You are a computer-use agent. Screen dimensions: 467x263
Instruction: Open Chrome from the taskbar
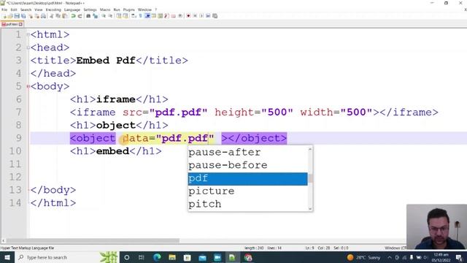(x=248, y=257)
